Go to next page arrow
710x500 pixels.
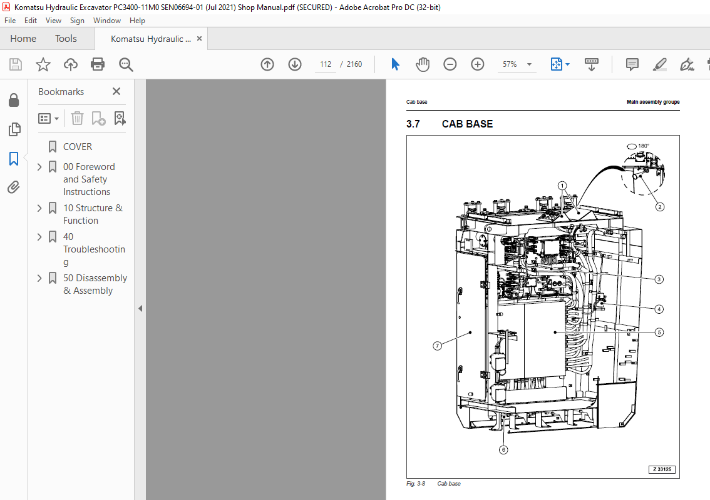pos(295,64)
